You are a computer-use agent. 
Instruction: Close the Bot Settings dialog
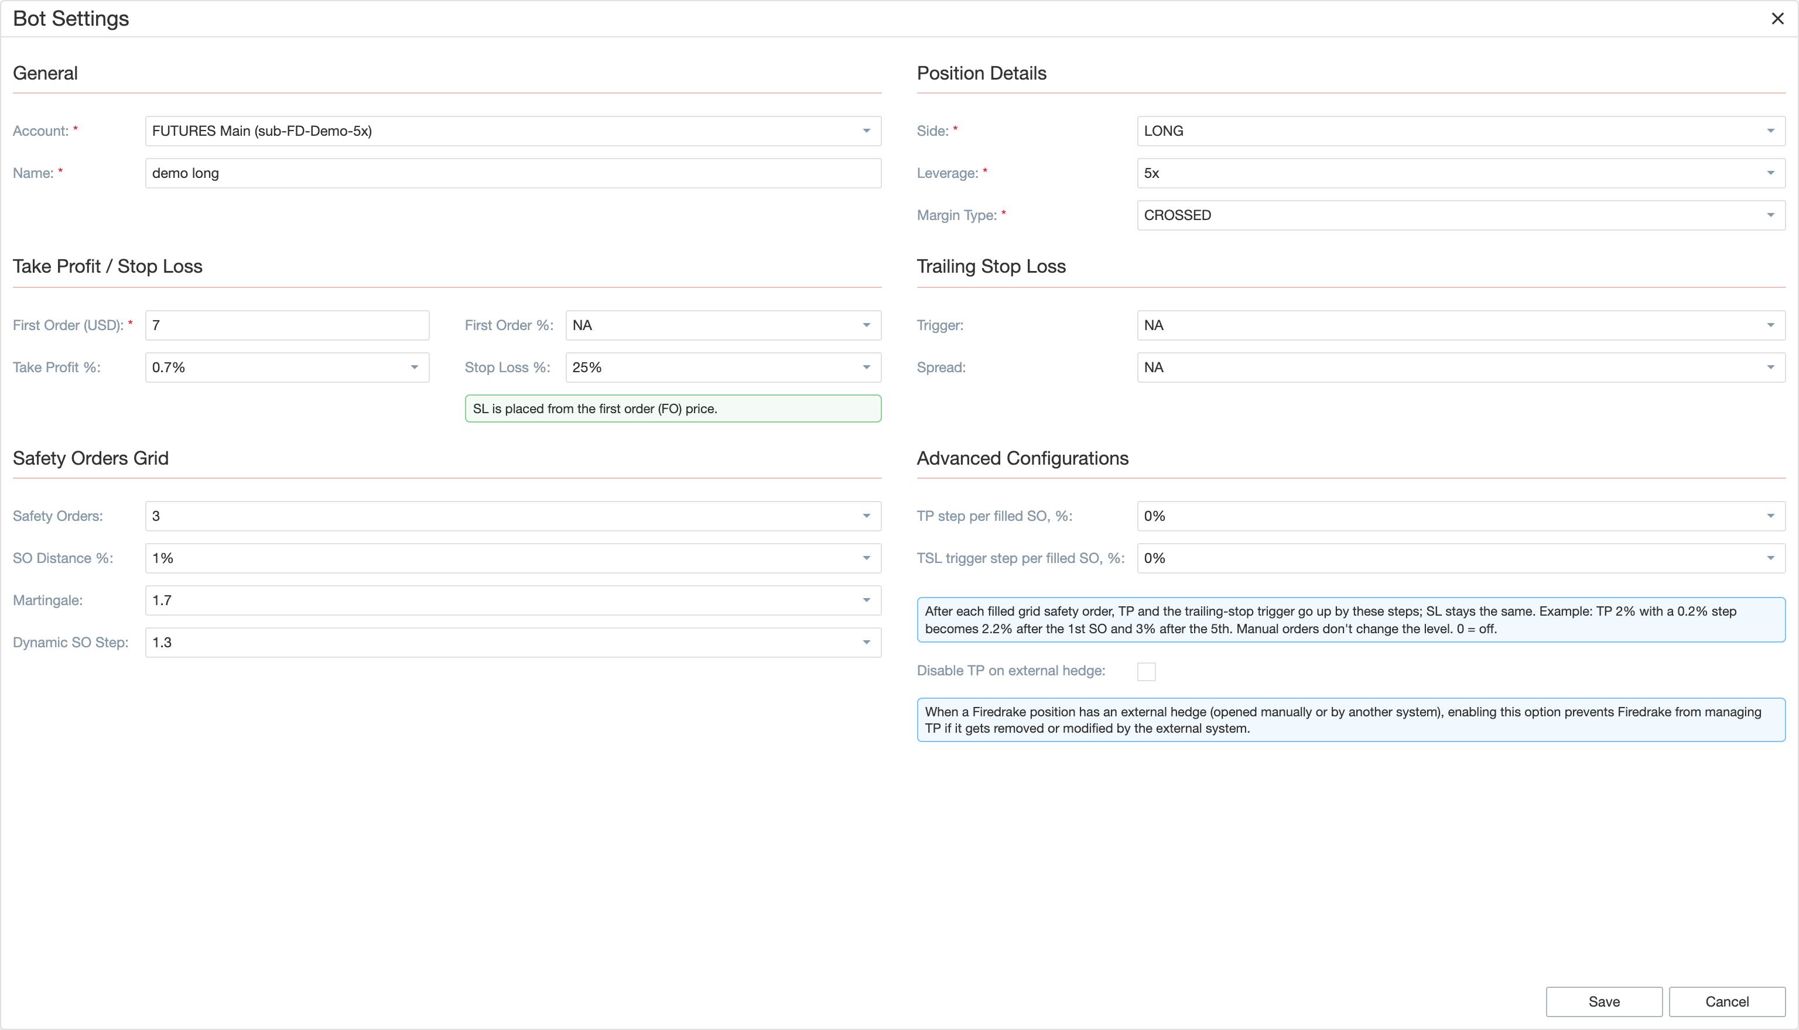pos(1777,18)
